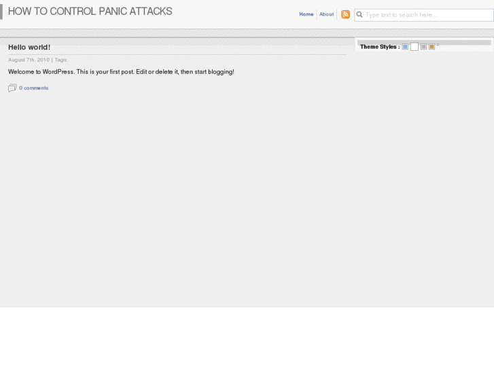This screenshot has height=370, width=494.
Task: Click the 'Theme Styles :' label
Action: (380, 47)
